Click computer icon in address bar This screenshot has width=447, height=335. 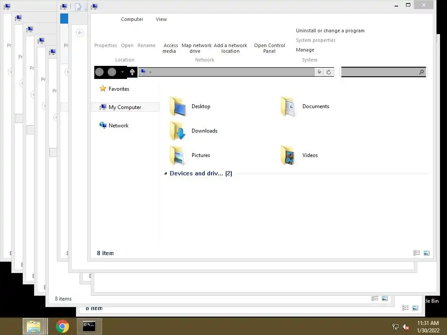tap(143, 72)
